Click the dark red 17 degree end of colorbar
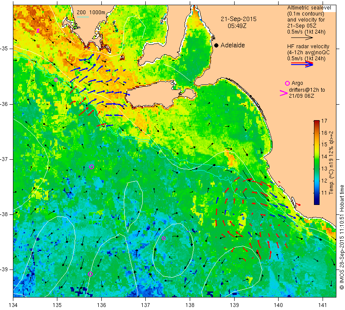The height and width of the screenshot is (310, 345). pyautogui.click(x=317, y=121)
